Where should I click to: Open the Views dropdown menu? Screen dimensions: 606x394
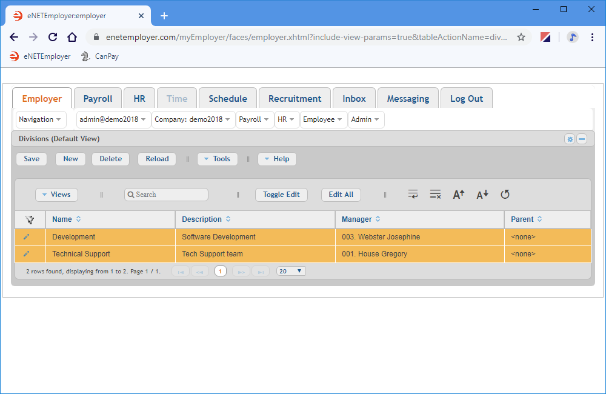coord(56,195)
